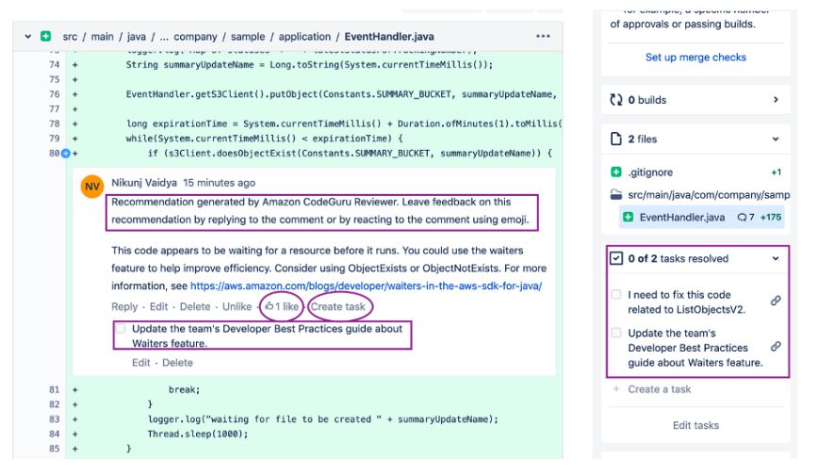This screenshot has width=817, height=474.
Task: Open the AWS waiters blog link
Action: pos(366,285)
